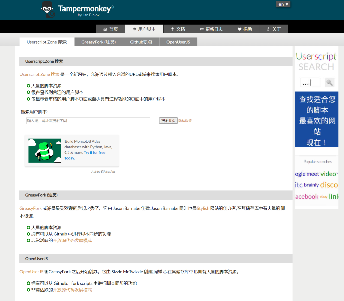Open the 更新日志 changelog tab
This screenshot has height=301, width=344.
point(211,29)
